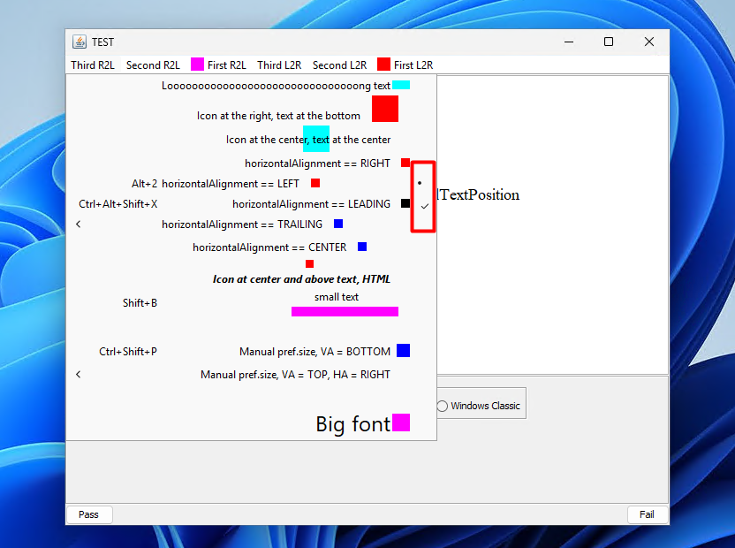Select the radio bullet menu item indicator
735x548 pixels.
coord(420,183)
